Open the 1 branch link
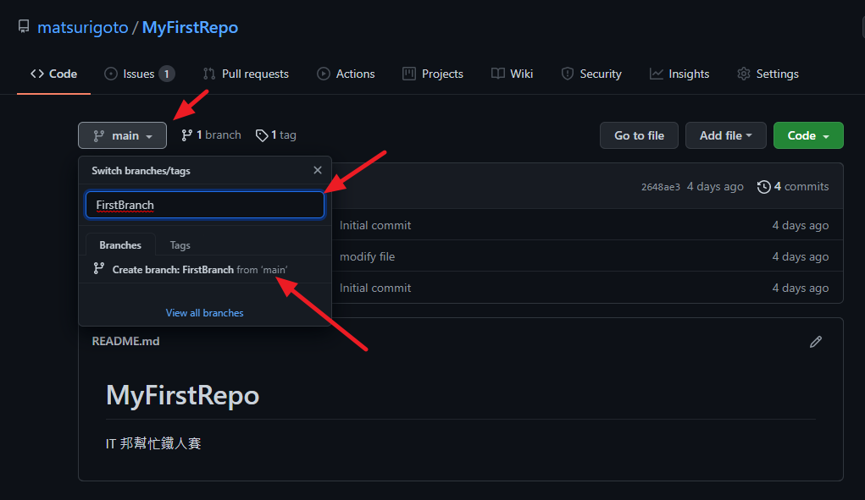This screenshot has height=500, width=865. coord(211,135)
